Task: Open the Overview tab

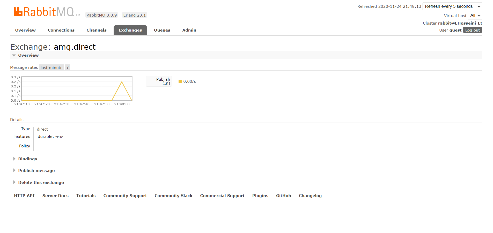Action: tap(25, 30)
